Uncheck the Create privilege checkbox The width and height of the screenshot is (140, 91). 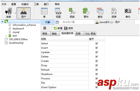pyautogui.click(x=97, y=61)
